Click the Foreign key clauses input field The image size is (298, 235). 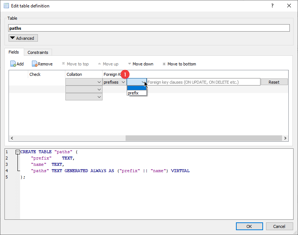pos(203,82)
